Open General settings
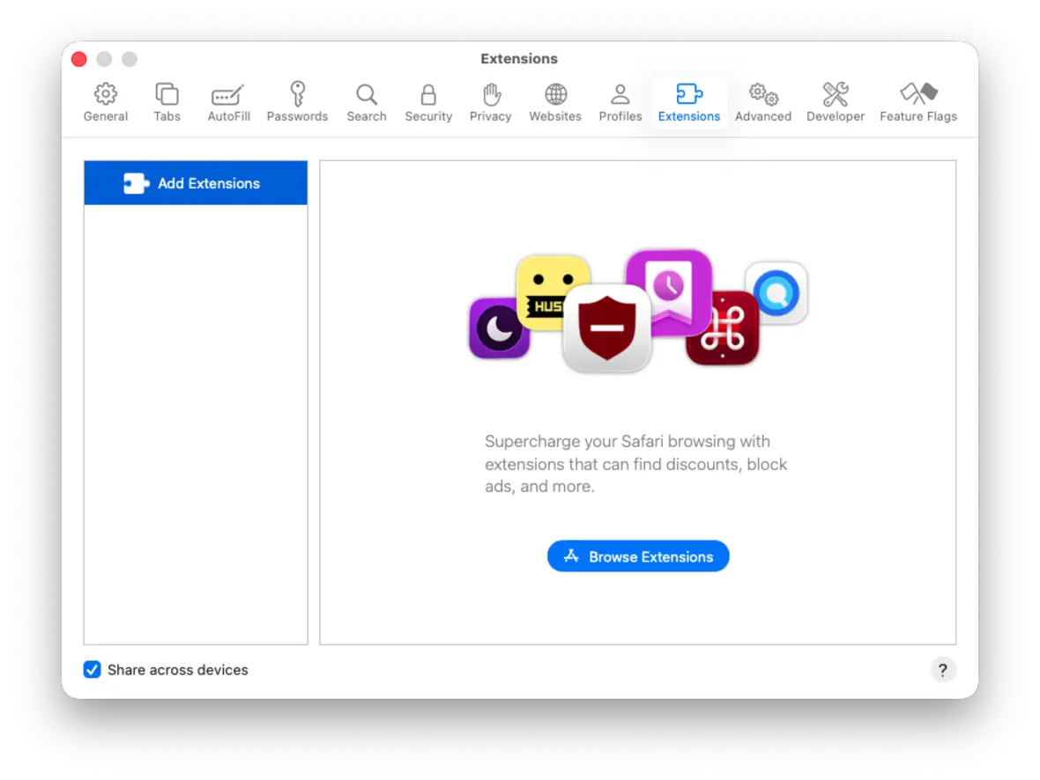The height and width of the screenshot is (780, 1040). tap(105, 101)
